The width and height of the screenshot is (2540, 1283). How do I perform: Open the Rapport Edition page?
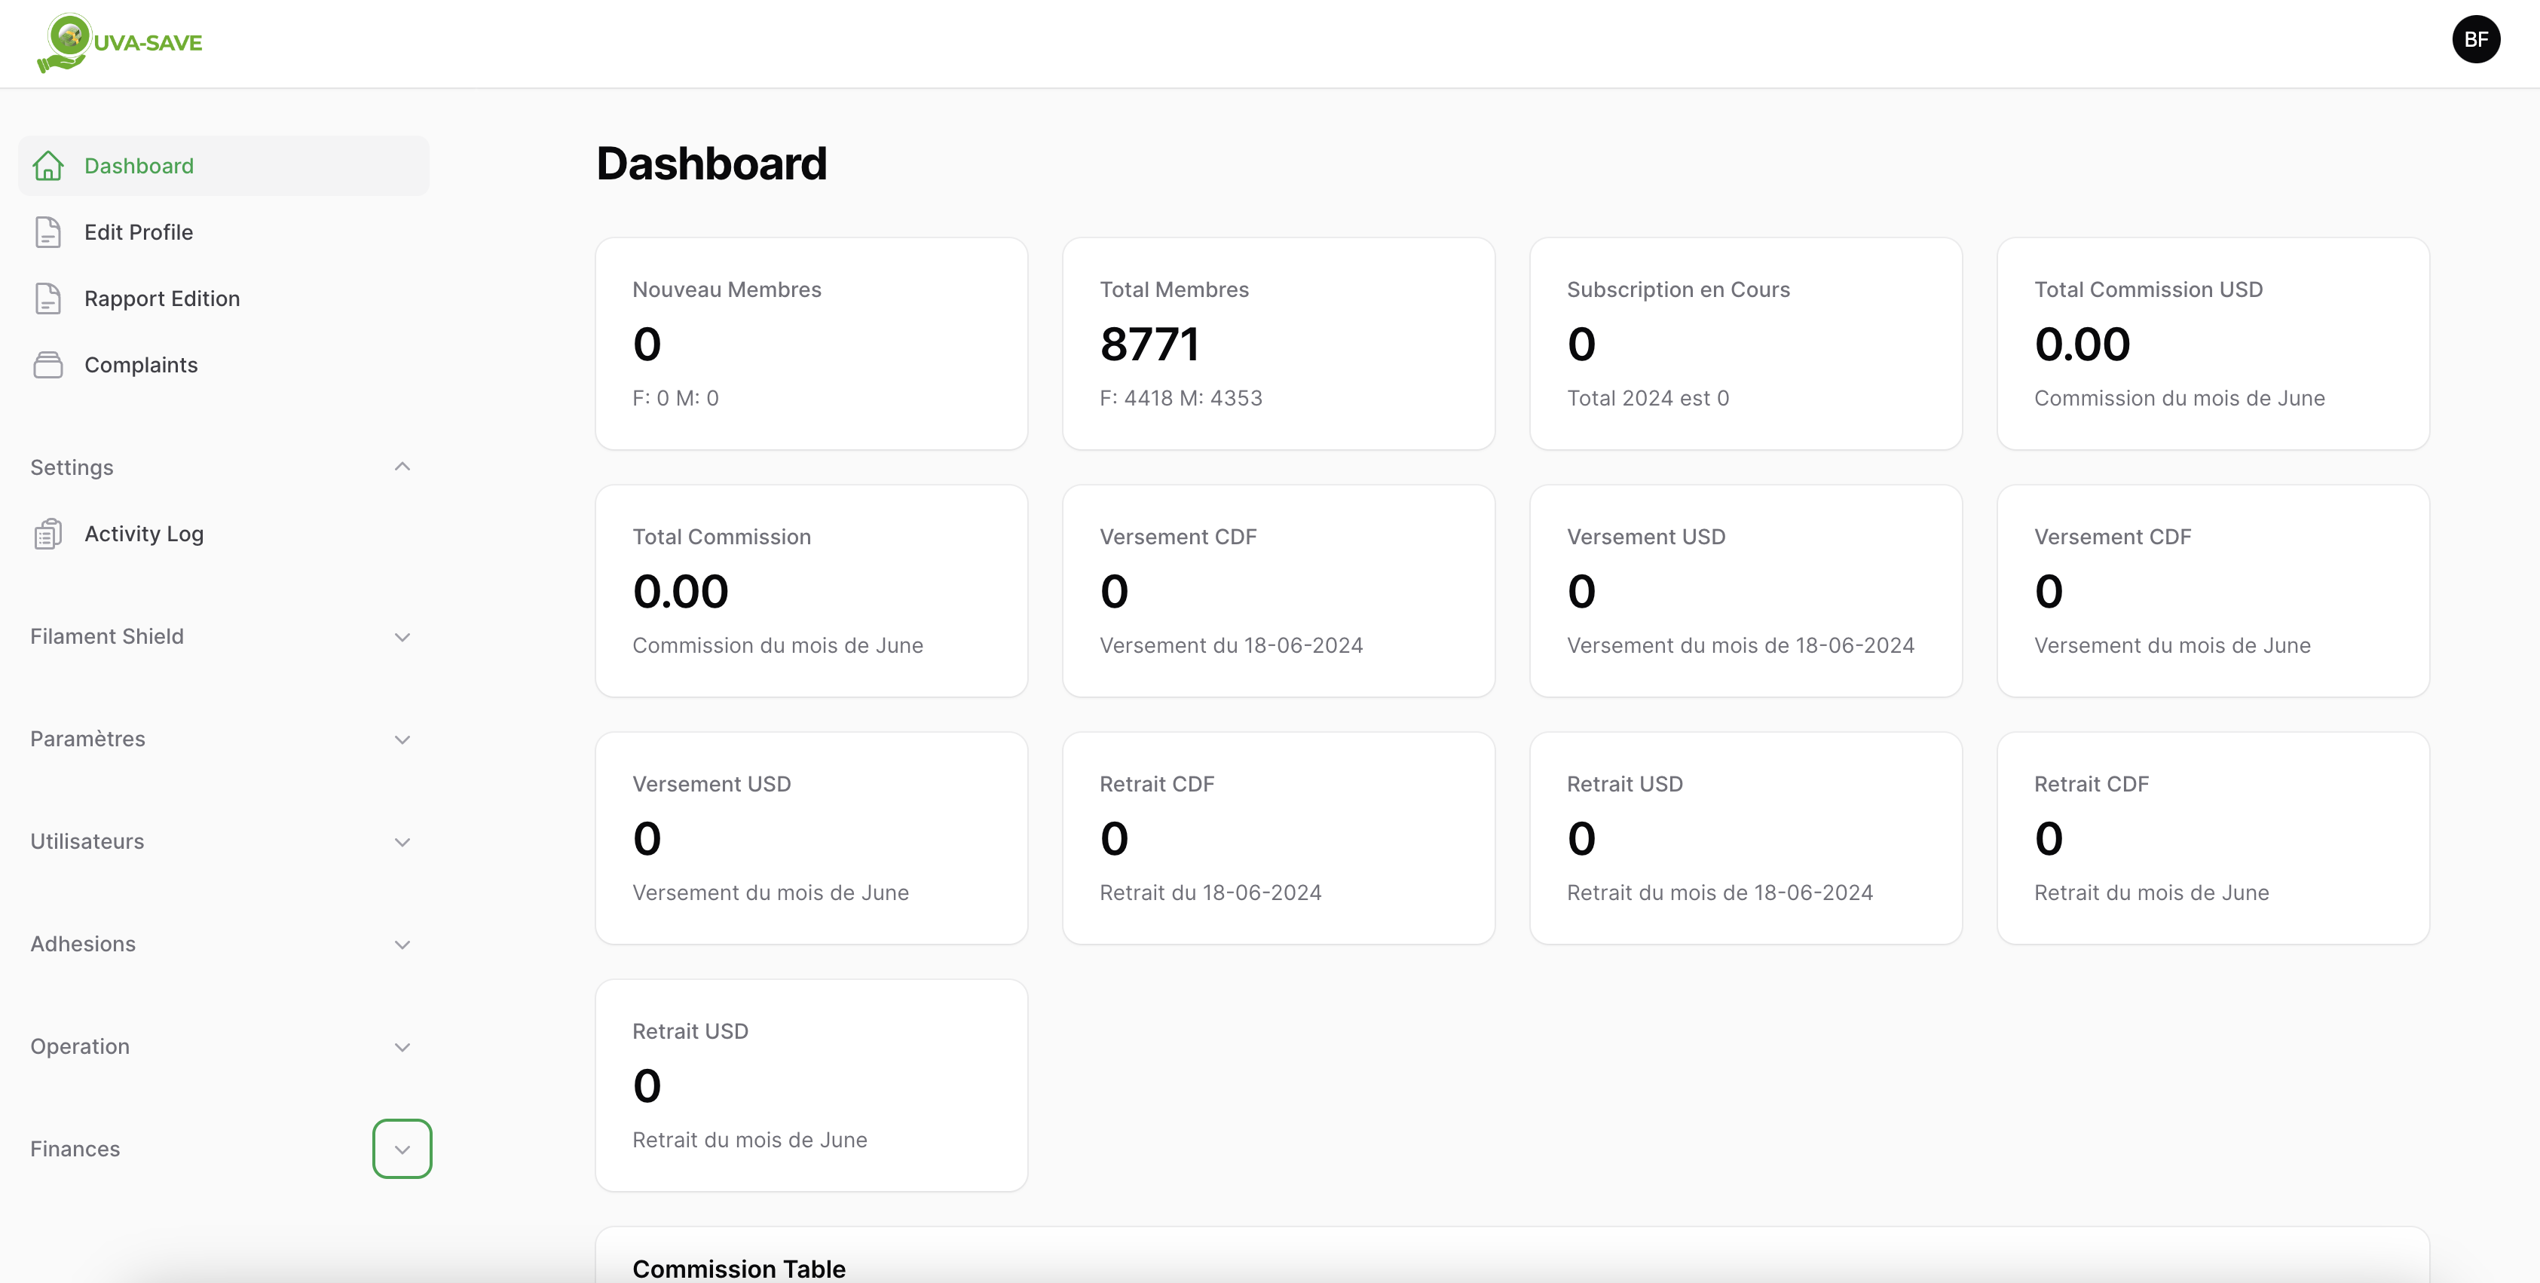162,299
